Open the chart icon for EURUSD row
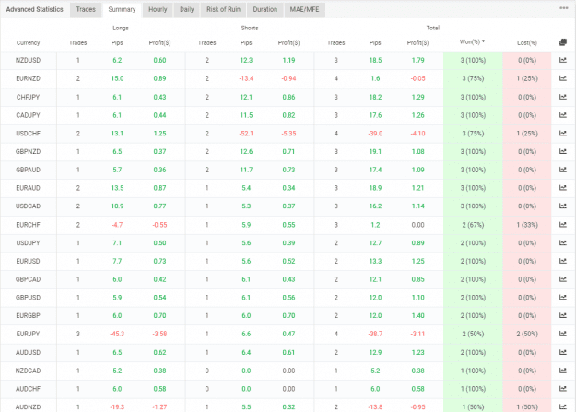 (563, 261)
